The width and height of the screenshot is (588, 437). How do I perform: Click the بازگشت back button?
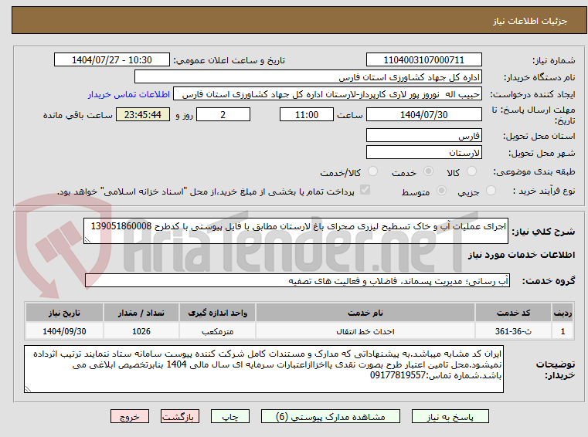179,417
